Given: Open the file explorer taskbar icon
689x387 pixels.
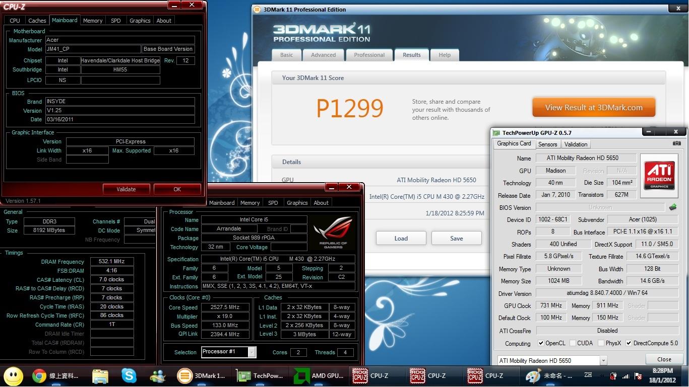Looking at the screenshot, I should [100, 376].
